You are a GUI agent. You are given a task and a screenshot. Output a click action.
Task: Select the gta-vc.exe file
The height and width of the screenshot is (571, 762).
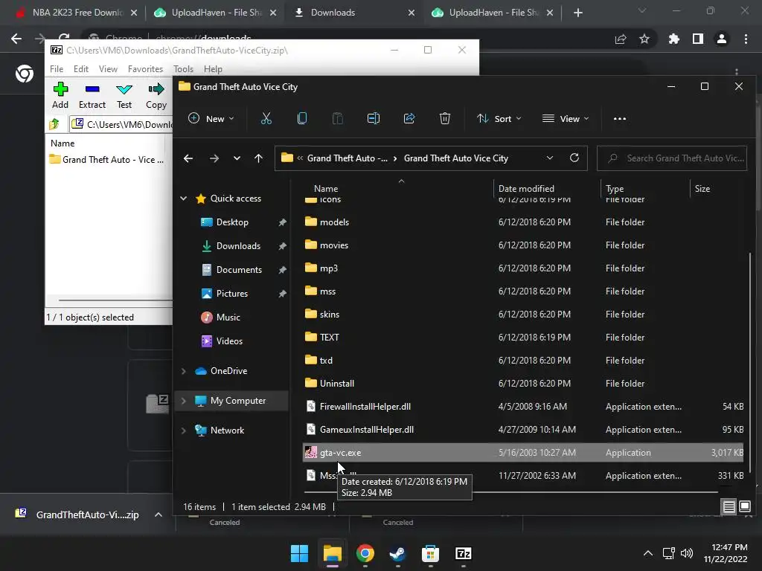[x=523, y=453]
